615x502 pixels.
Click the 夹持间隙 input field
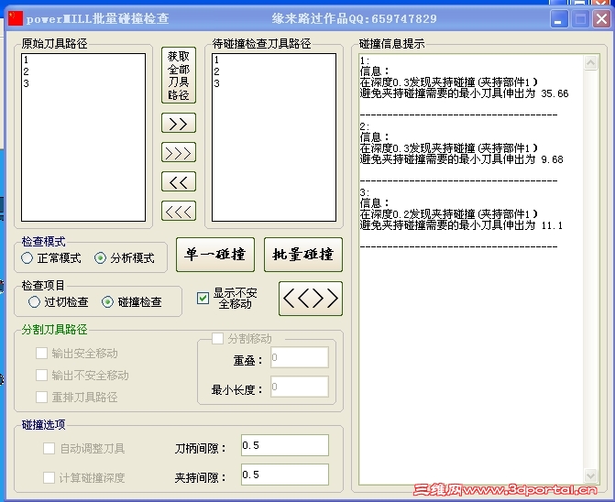pos(285,475)
